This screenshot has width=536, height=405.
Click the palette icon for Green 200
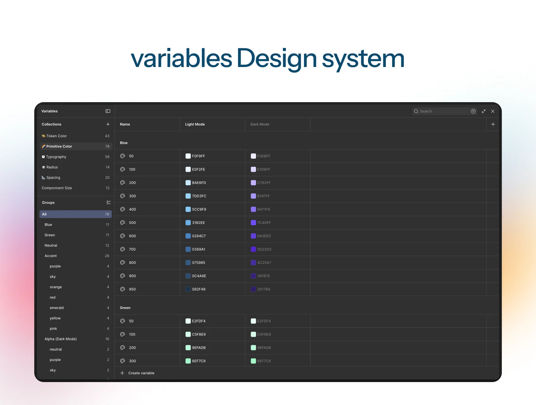[x=122, y=348]
